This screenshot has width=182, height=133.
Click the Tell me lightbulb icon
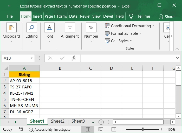pyautogui.click(x=131, y=16)
